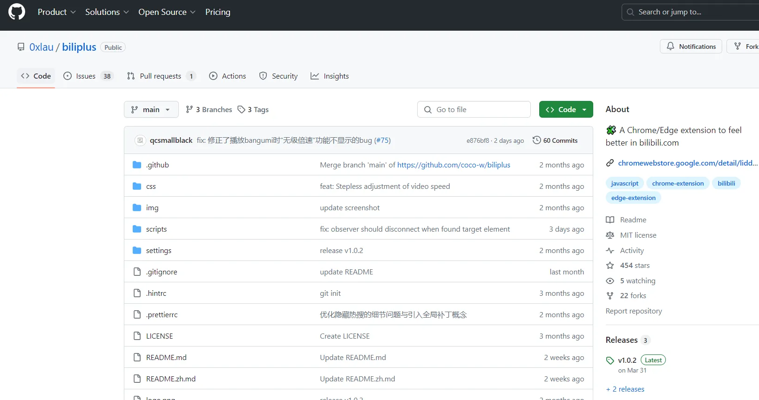Click the Fork repository icon
Image resolution: width=759 pixels, height=400 pixels.
[738, 47]
